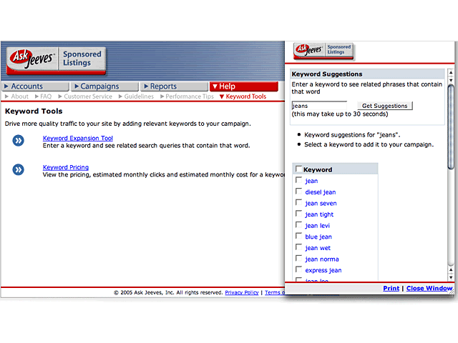Open the Accounts menu tab

tap(35, 86)
